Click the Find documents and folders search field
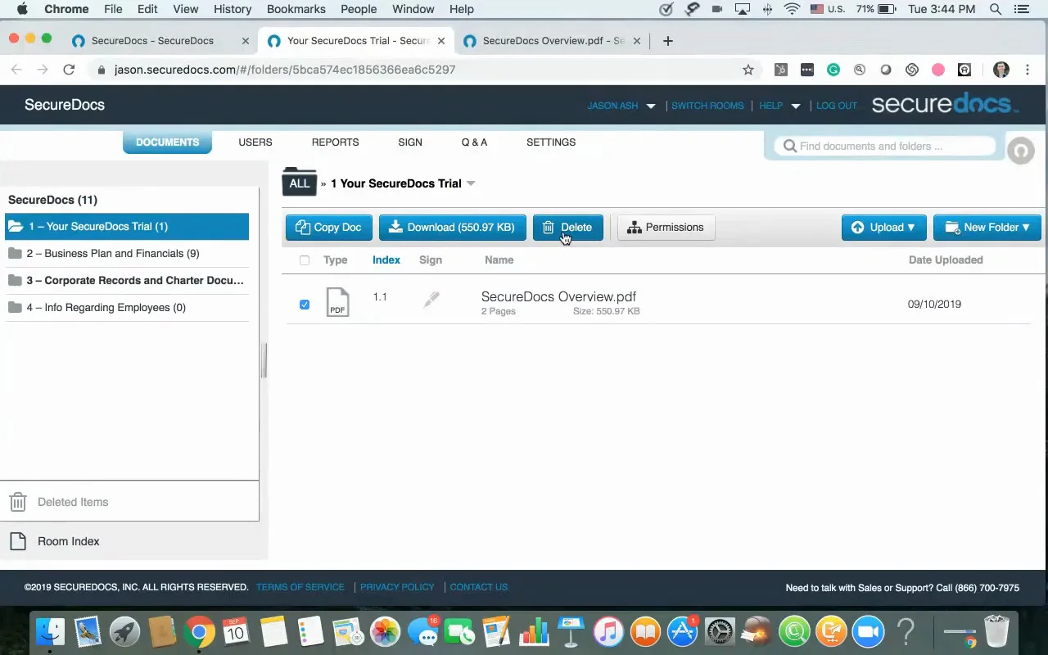1048x655 pixels. pyautogui.click(x=885, y=147)
